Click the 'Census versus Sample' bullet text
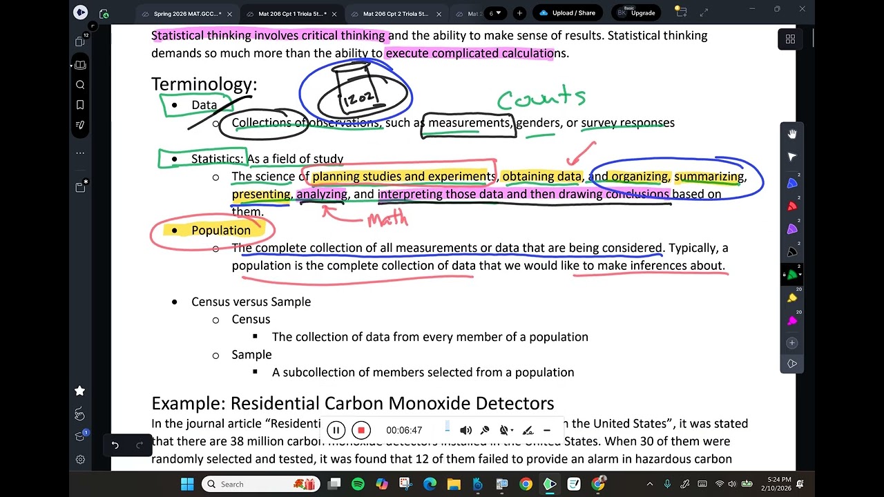This screenshot has width=884, height=497. point(251,302)
